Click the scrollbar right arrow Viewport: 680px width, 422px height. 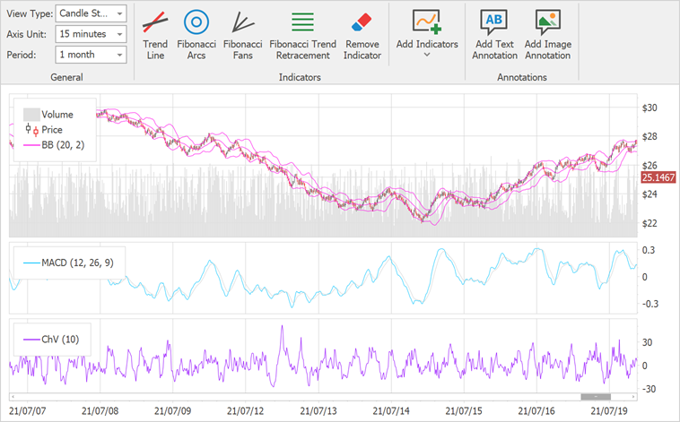[633, 396]
